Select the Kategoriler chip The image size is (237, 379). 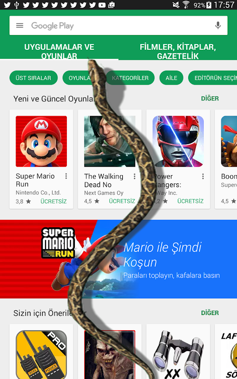coord(130,78)
